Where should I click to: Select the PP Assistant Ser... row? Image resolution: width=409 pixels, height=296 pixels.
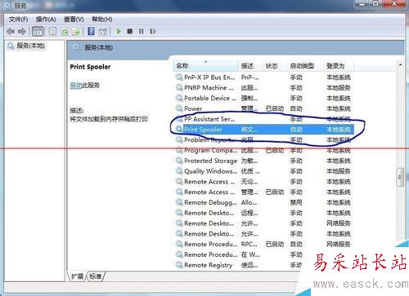pos(263,119)
